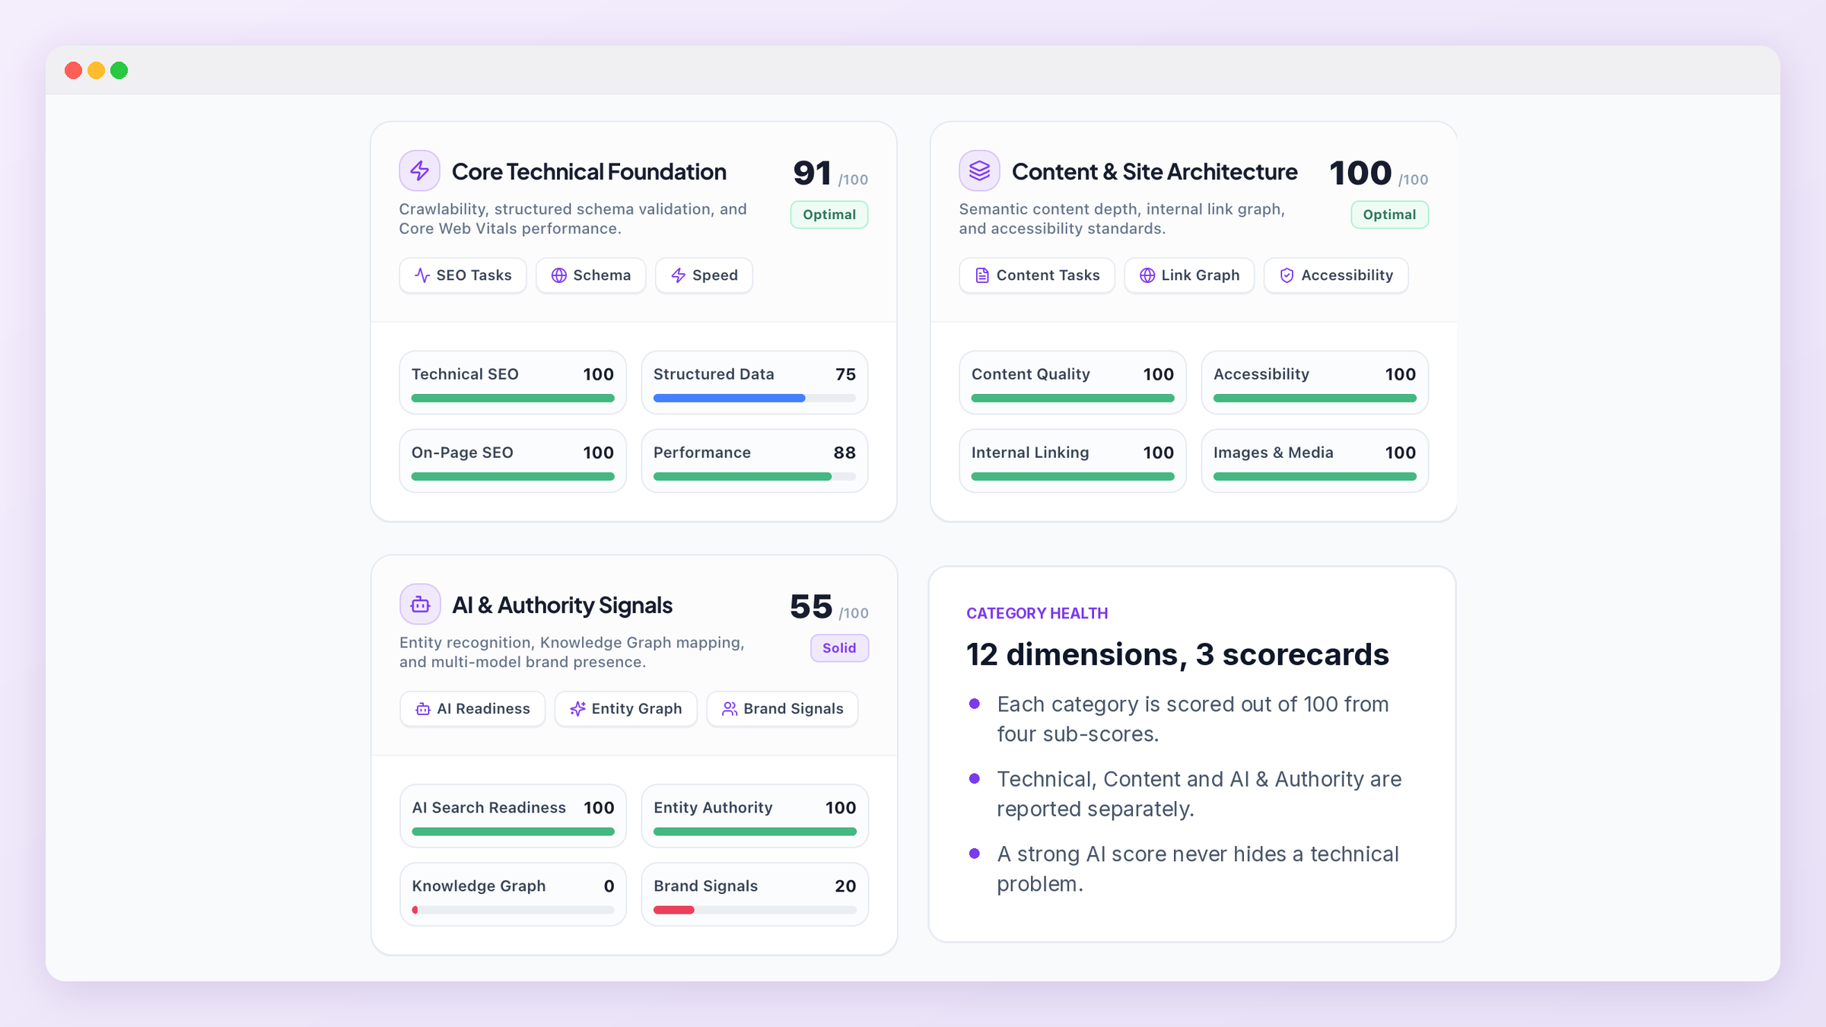1826x1027 pixels.
Task: Click the shield icon in Accessibility chip
Action: click(1287, 275)
